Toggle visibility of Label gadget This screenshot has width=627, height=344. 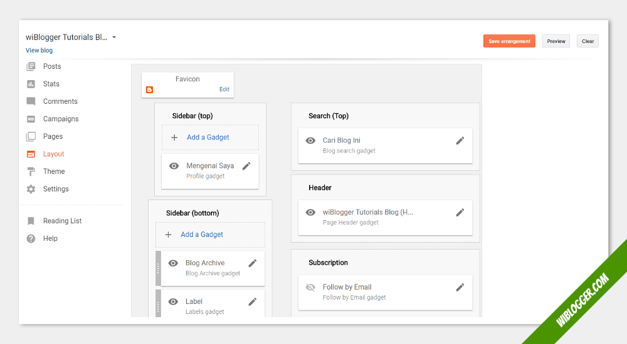tap(174, 301)
